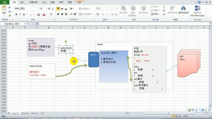Click the Paste clipboard icon

tap(4, 8)
